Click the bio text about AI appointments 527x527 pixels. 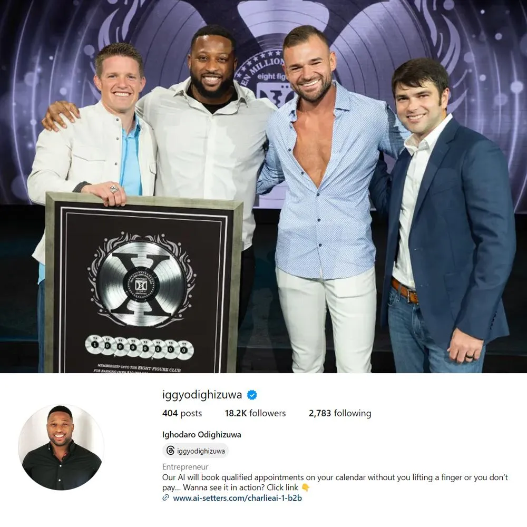click(335, 482)
